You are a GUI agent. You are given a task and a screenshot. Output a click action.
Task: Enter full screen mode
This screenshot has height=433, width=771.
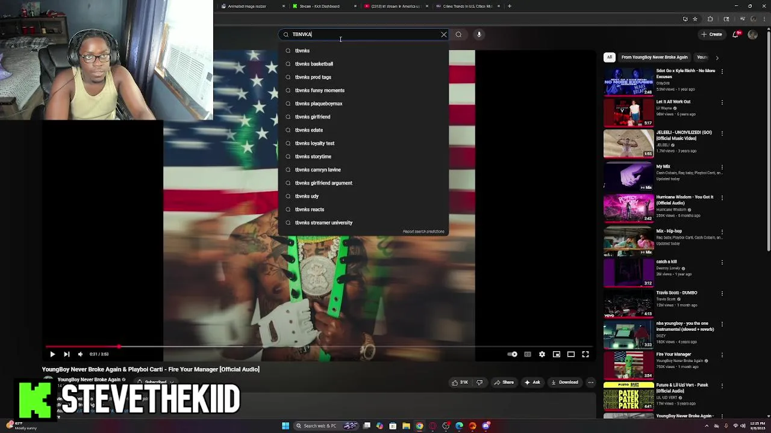click(x=585, y=354)
